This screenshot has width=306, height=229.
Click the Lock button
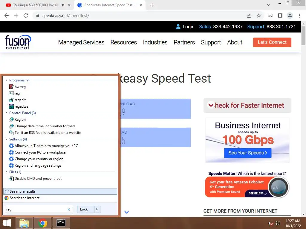point(85,209)
